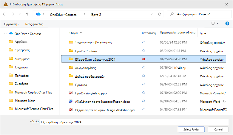Screen dimensions: 233x135
Task: Open the Εφαρμογές folder in the sidebar
Action: coord(22,50)
